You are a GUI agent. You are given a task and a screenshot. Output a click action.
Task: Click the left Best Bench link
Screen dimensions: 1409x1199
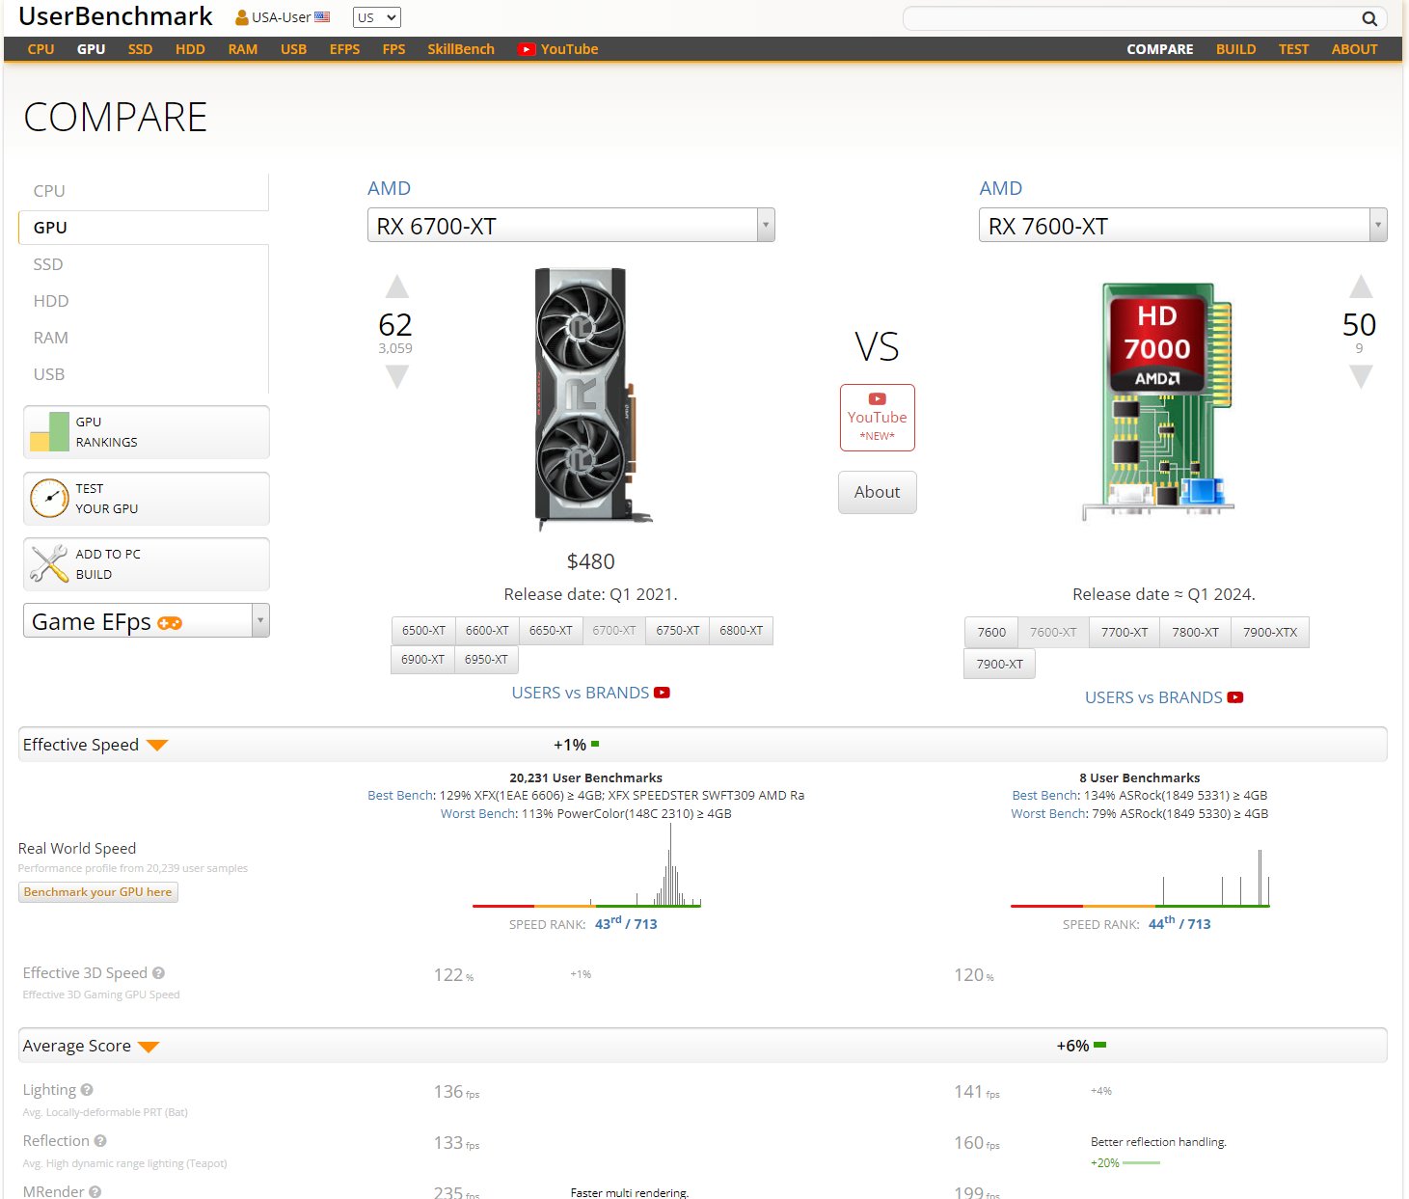pyautogui.click(x=400, y=795)
